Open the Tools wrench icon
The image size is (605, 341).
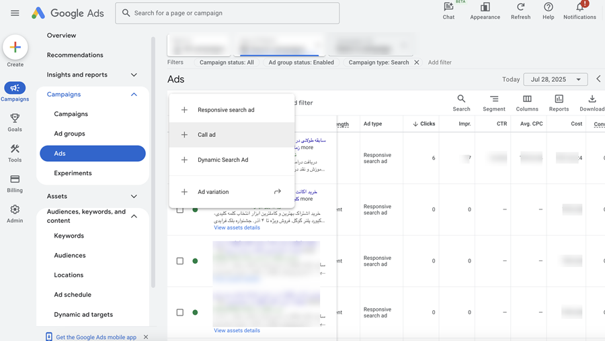(15, 148)
